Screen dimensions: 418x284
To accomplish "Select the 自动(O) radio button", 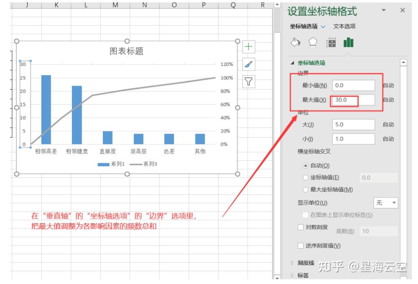I will point(306,166).
